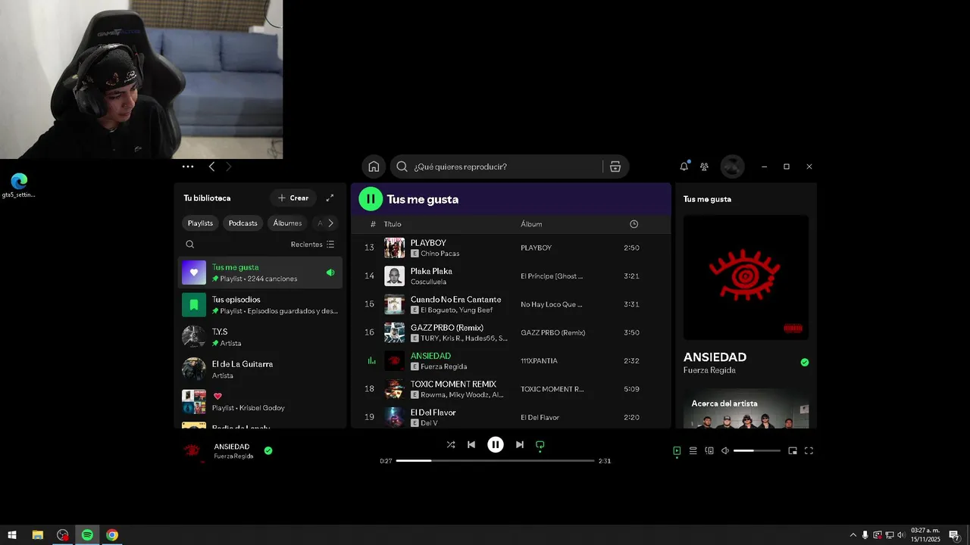Open album No Hay Loco Que... link
Image resolution: width=970 pixels, height=545 pixels.
pos(552,304)
